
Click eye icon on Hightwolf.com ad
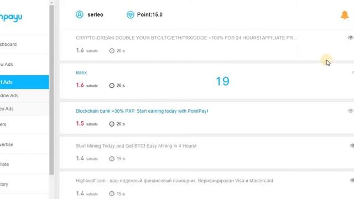[352, 181]
